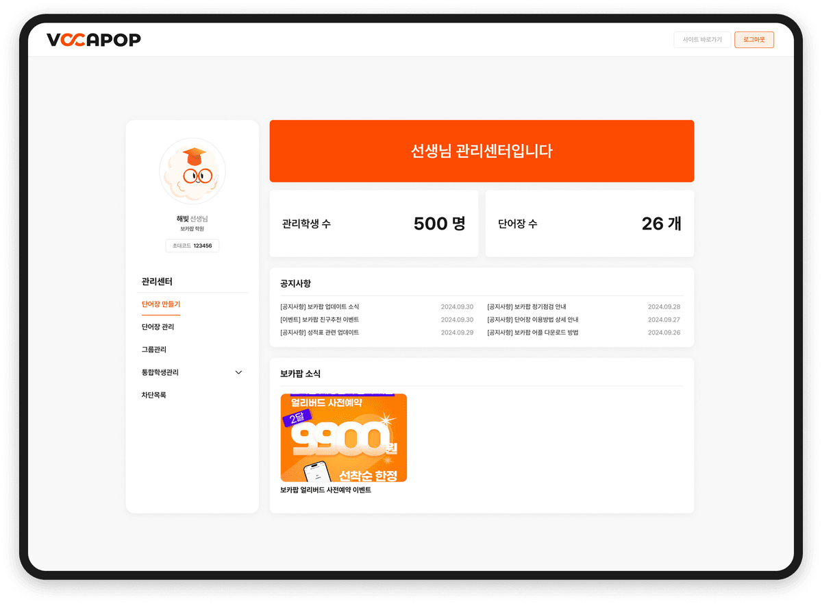
Task: Click the 초대코드 123456 badge
Action: [x=192, y=245]
